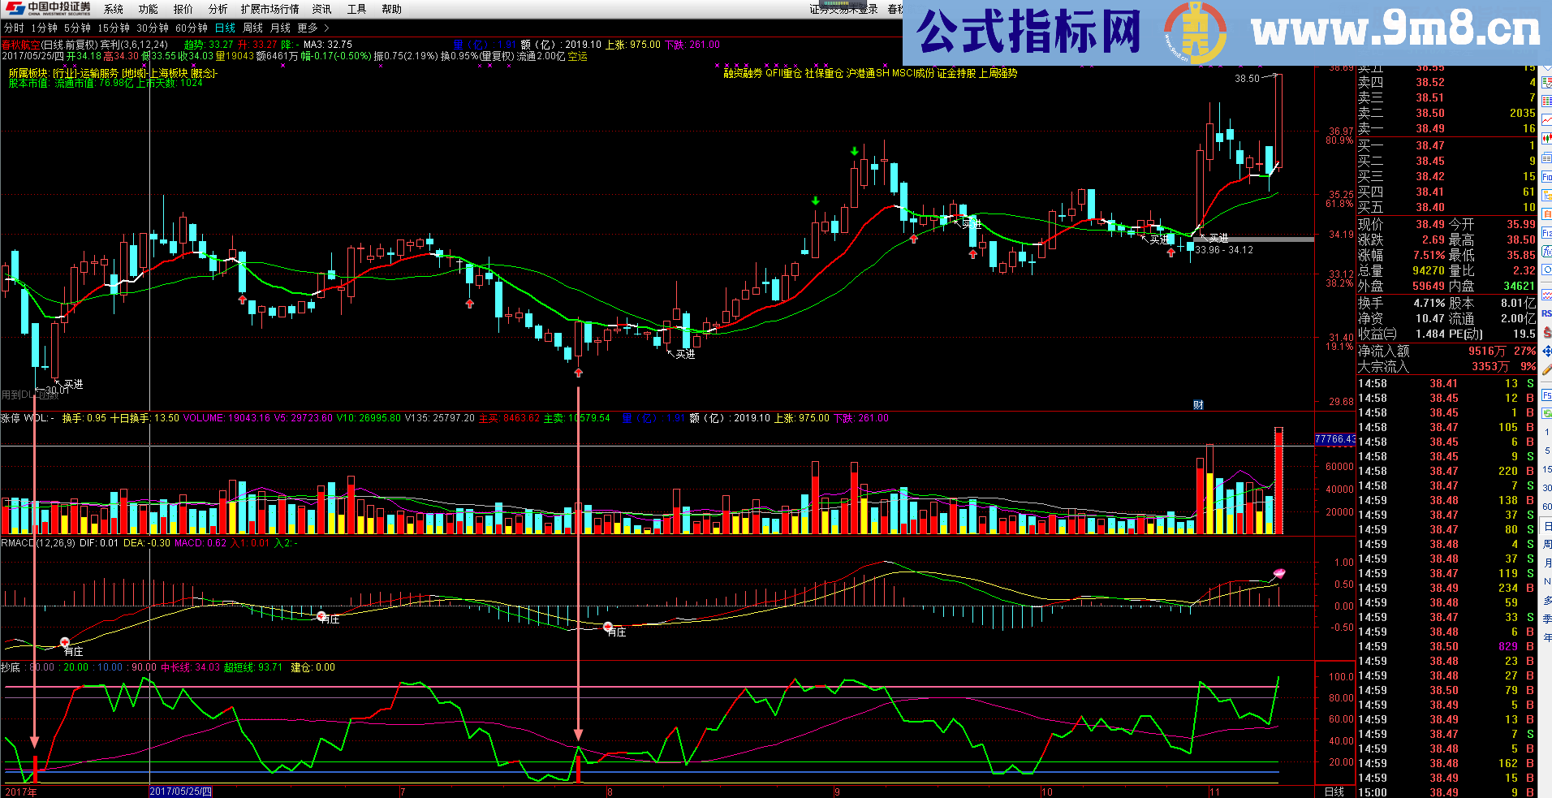This screenshot has height=798, width=1552.
Task: Click the red dollar sign sidebar icon
Action: pyautogui.click(x=1546, y=332)
